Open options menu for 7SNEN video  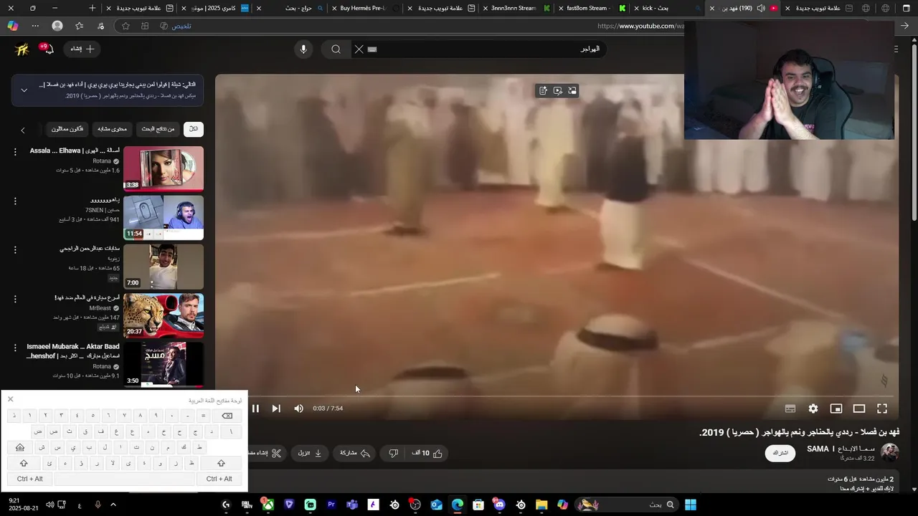[x=14, y=201]
